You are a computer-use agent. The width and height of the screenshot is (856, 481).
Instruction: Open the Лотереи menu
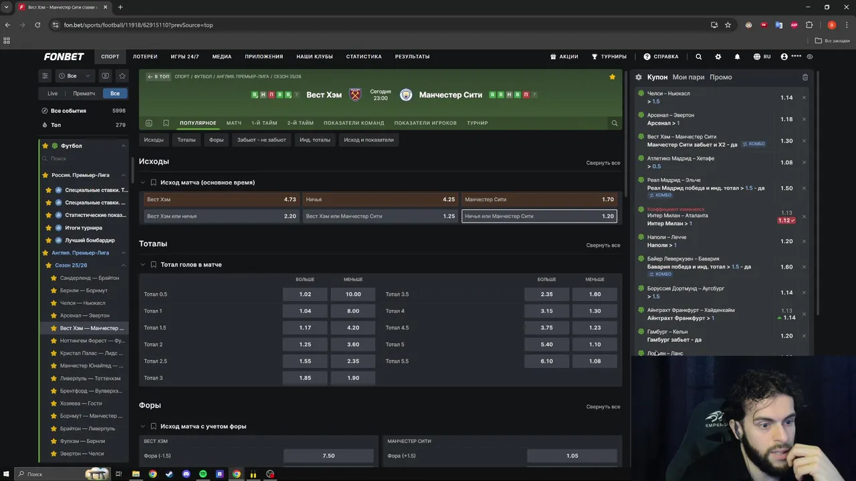click(x=145, y=57)
